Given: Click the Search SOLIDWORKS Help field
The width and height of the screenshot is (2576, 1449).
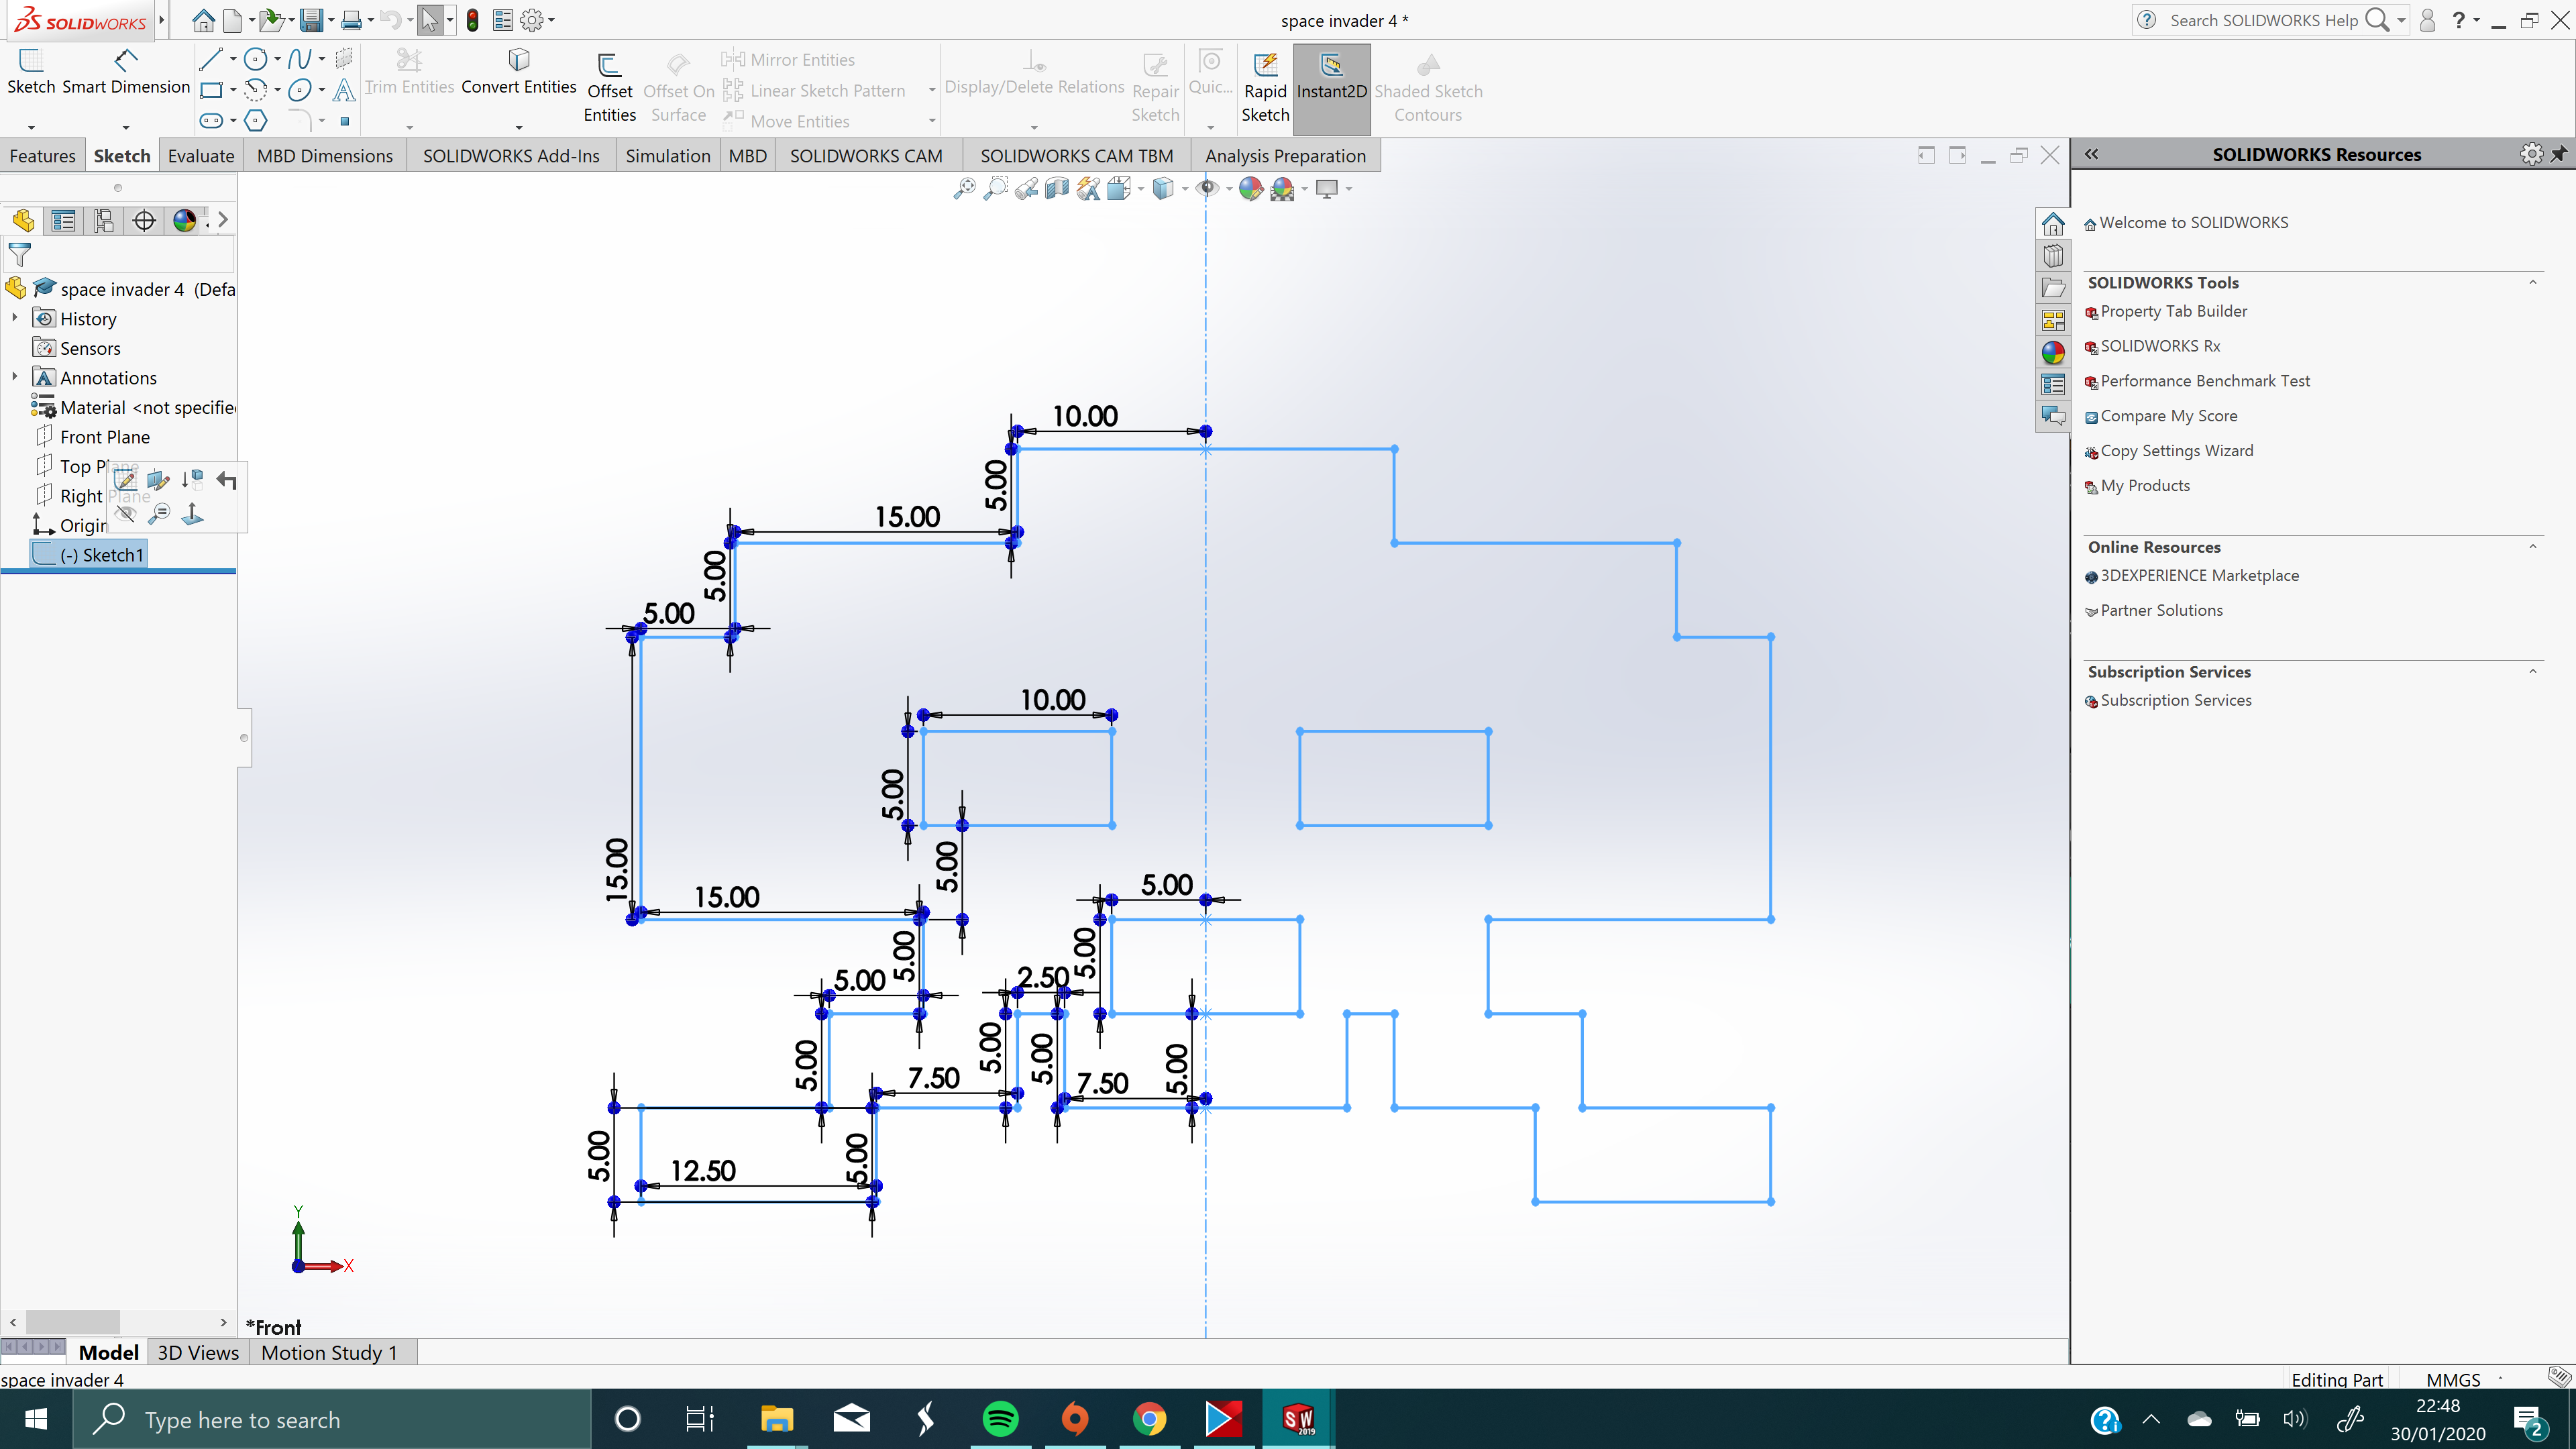Looking at the screenshot, I should click(x=2263, y=20).
